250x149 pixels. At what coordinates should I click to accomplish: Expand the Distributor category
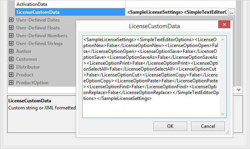click(11, 67)
